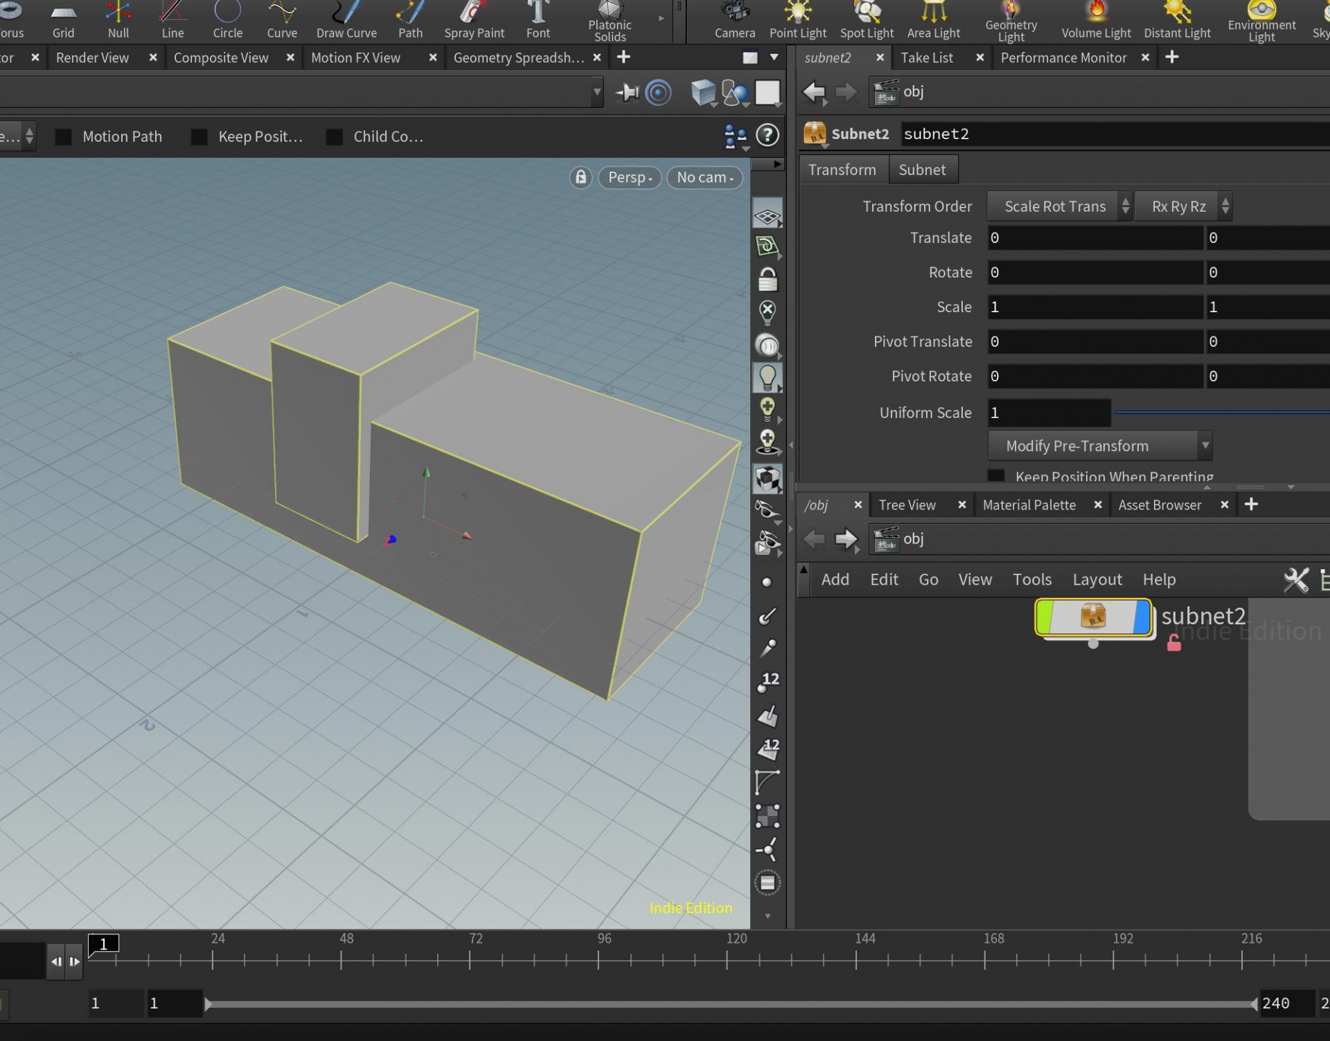Viewport: 1330px width, 1041px height.
Task: Click frame 96 on the timeline
Action: (x=598, y=959)
